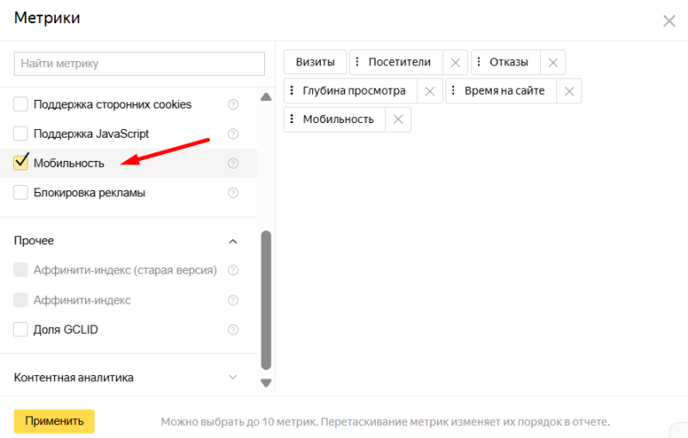Click help icon for Поддержка JavaScript
Screen dimensions: 688x438
pyautogui.click(x=233, y=134)
